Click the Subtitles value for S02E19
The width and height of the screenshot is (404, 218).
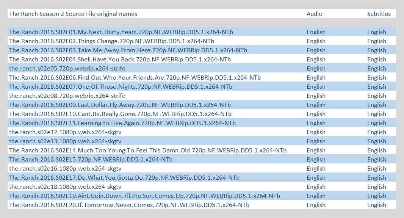[x=376, y=196]
